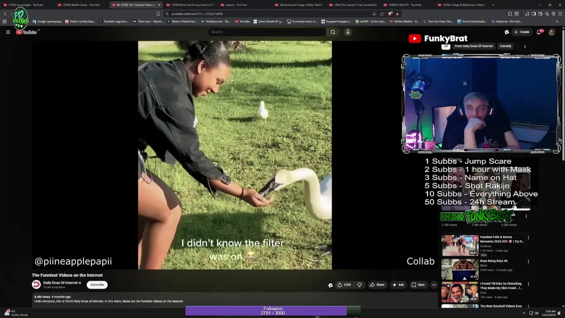Click inside the YouTube search field
The width and height of the screenshot is (565, 318).
click(x=267, y=32)
